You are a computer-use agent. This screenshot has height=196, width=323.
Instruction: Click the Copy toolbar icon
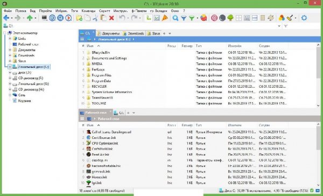click(x=87, y=18)
